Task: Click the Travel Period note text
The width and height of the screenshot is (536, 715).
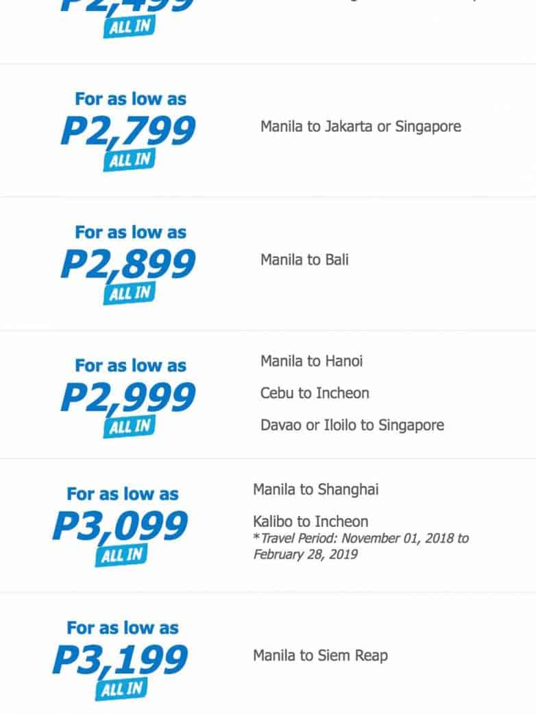Action: click(361, 546)
